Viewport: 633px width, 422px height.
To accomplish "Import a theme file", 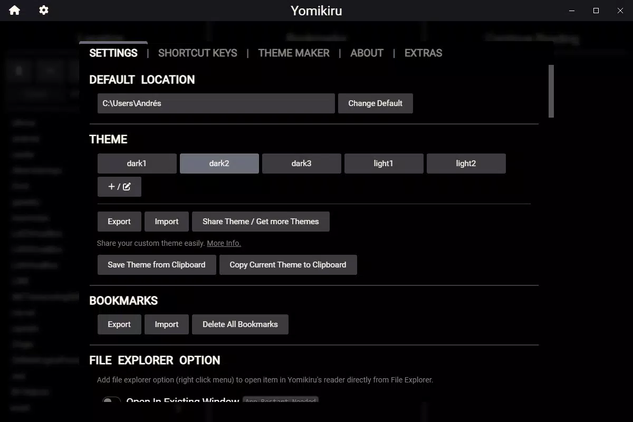I will coord(167,222).
